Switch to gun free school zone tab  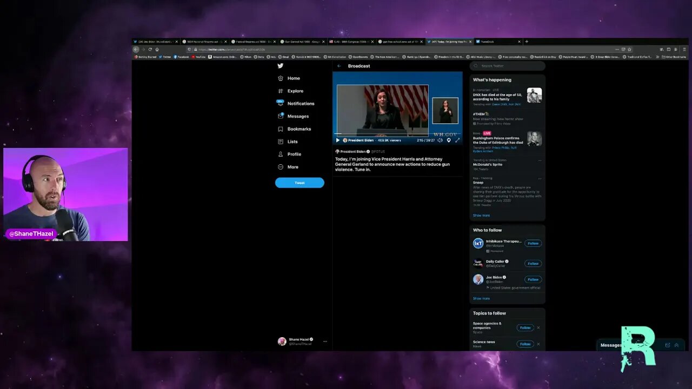click(x=401, y=41)
